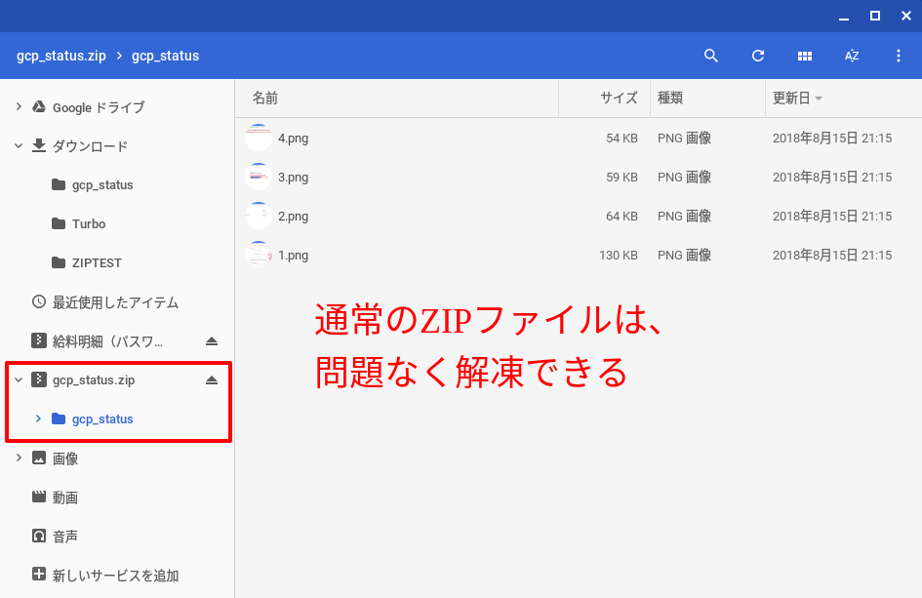Select the 2.png thumbnail
Viewport: 922px width, 598px height.
[x=259, y=216]
